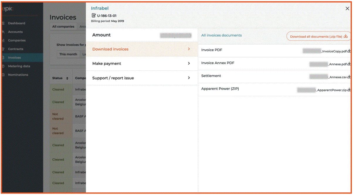Image resolution: width=354 pixels, height=195 pixels.
Task: Click the Metering data sidebar icon
Action: [x=3, y=66]
